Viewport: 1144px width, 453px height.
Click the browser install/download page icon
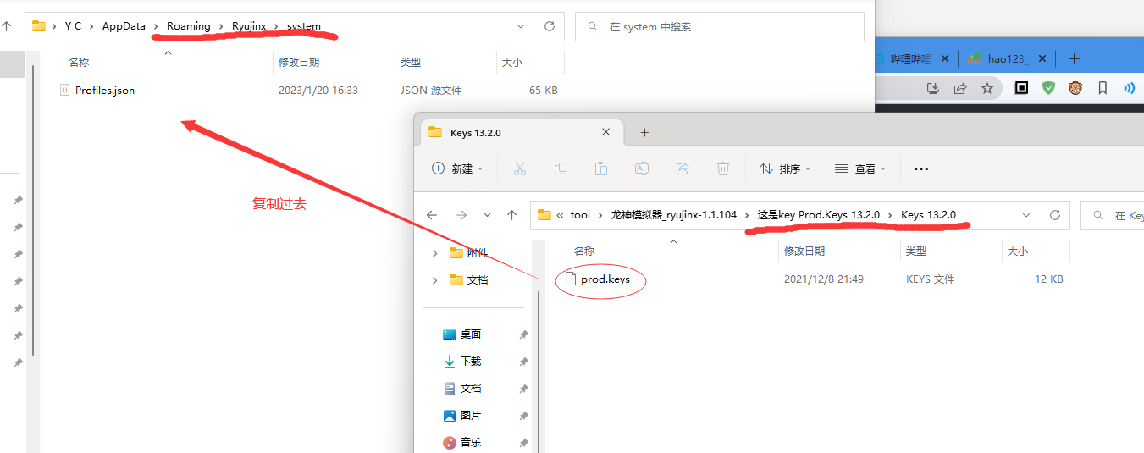tap(933, 87)
